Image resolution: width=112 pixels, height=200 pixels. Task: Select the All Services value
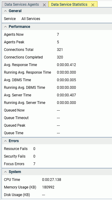point(31,19)
